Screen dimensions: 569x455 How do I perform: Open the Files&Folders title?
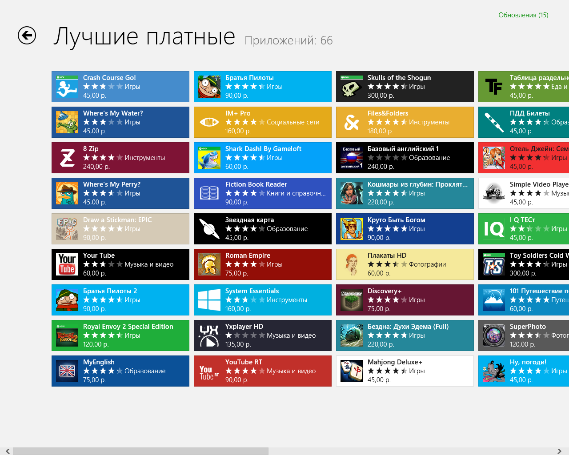coord(388,113)
